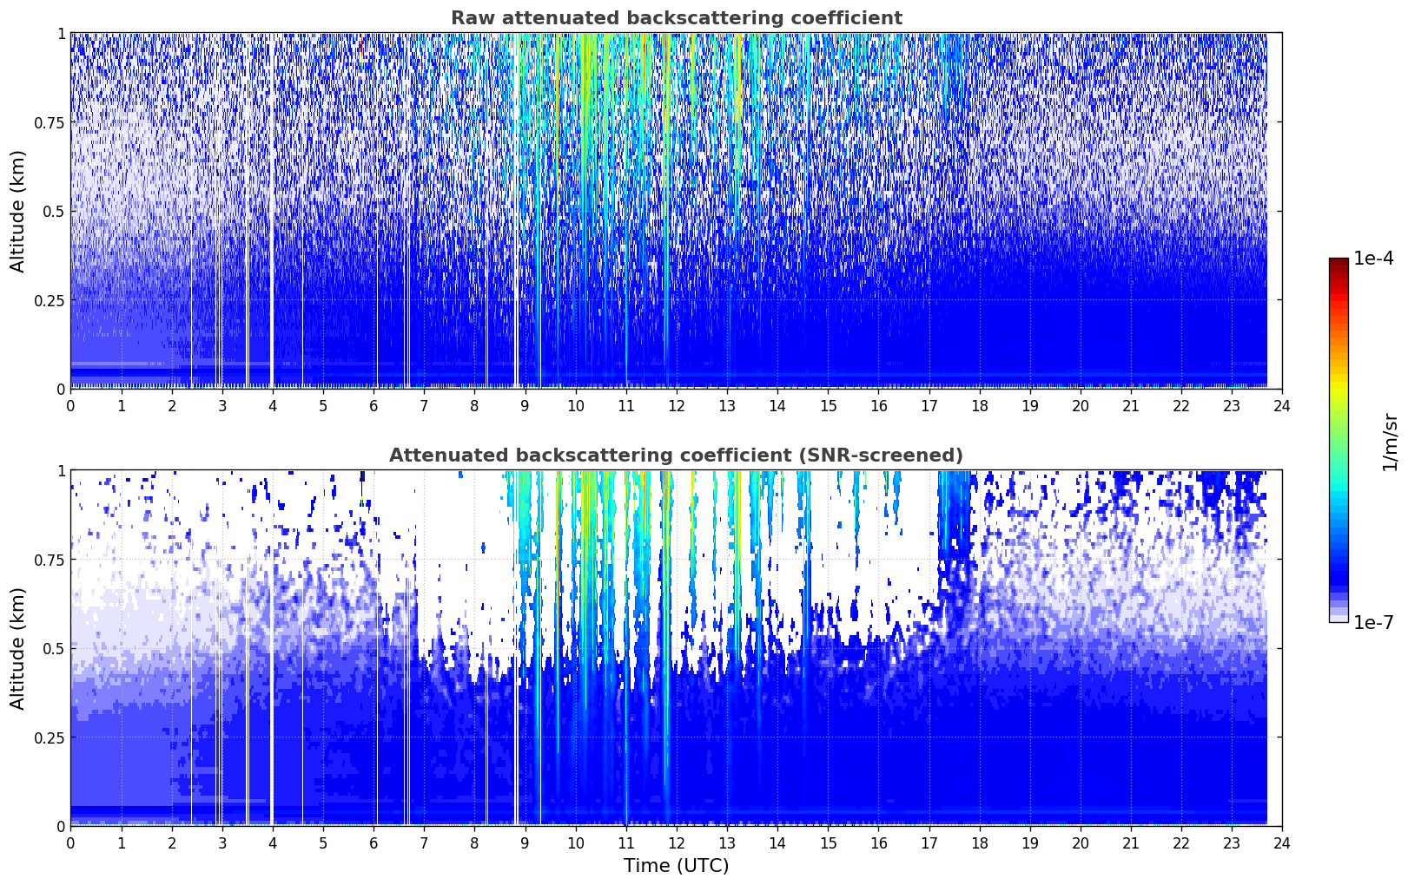This screenshot has height=885, width=1408.
Task: Click hour "11" on the raw plot time axis
Action: [625, 405]
